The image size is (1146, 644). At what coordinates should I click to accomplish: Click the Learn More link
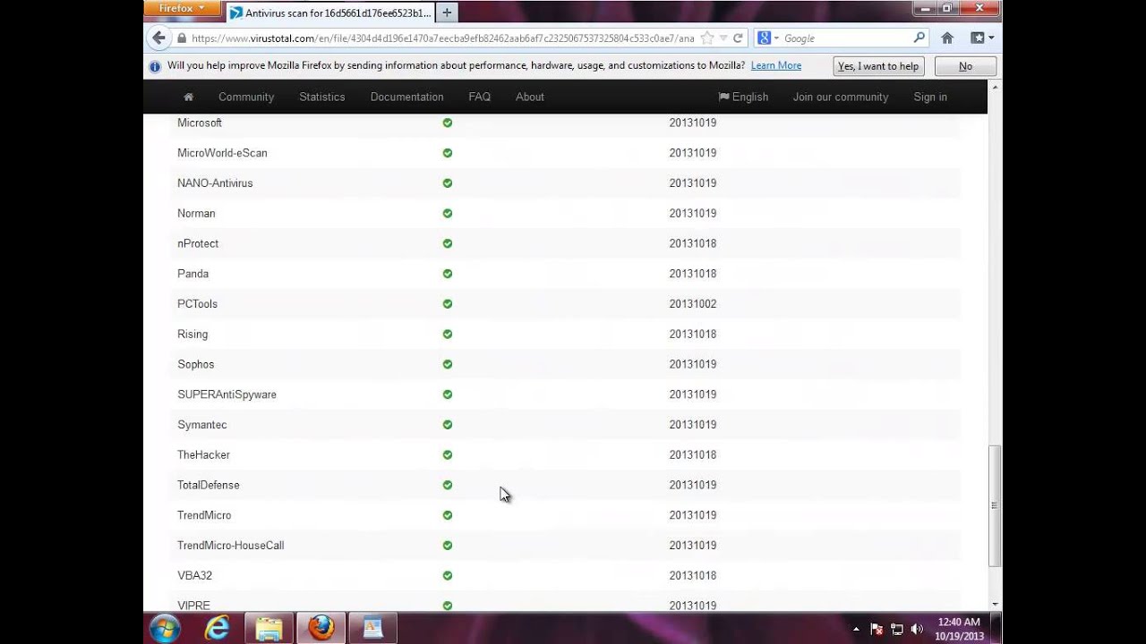[x=776, y=65]
